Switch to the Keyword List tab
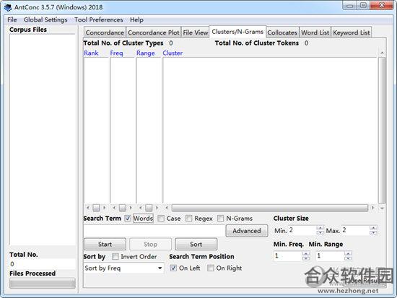This screenshot has width=397, height=298. (x=352, y=32)
